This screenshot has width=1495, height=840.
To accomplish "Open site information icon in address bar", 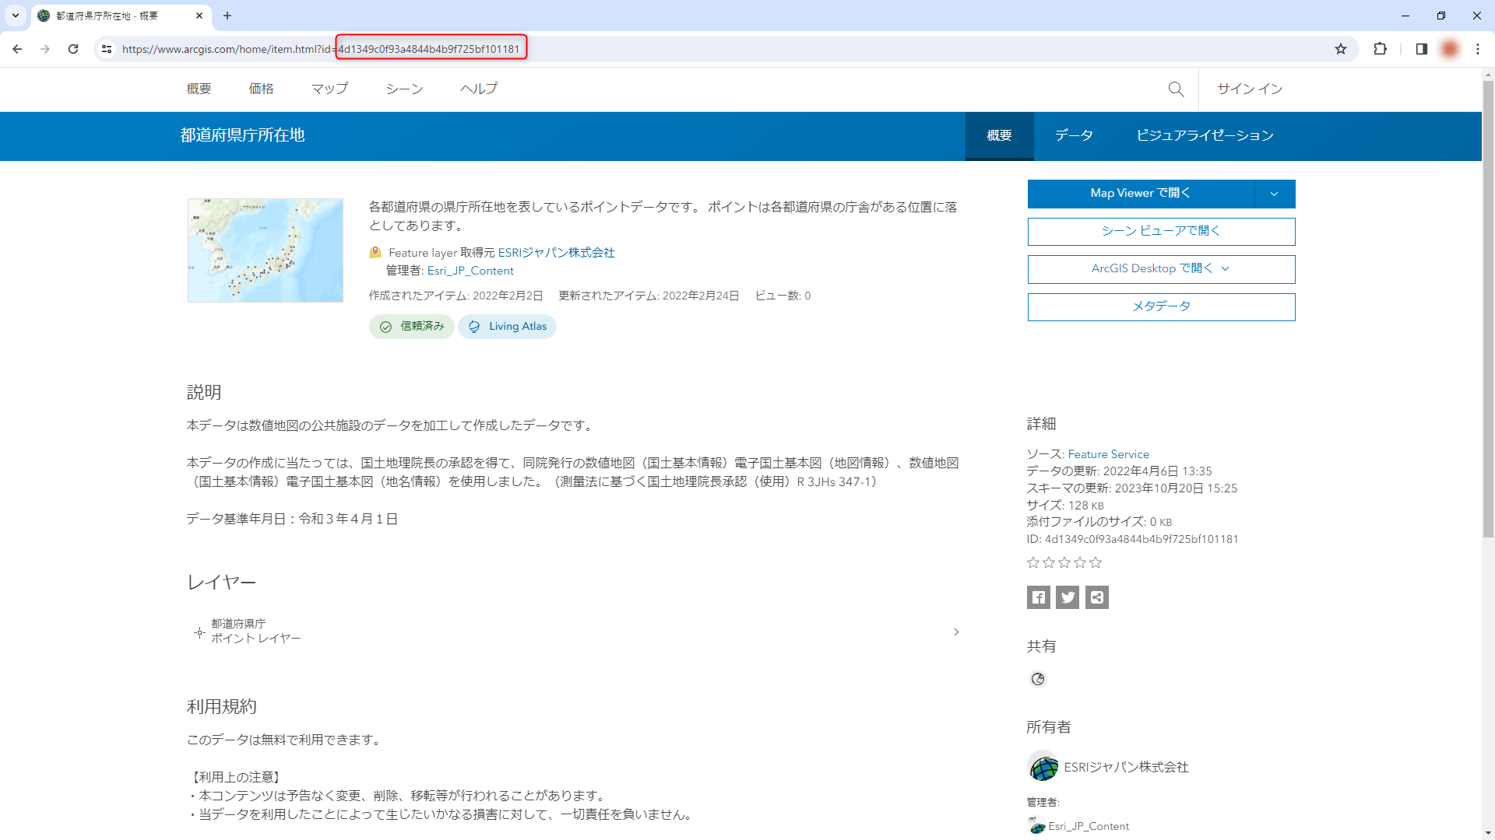I will coord(107,49).
